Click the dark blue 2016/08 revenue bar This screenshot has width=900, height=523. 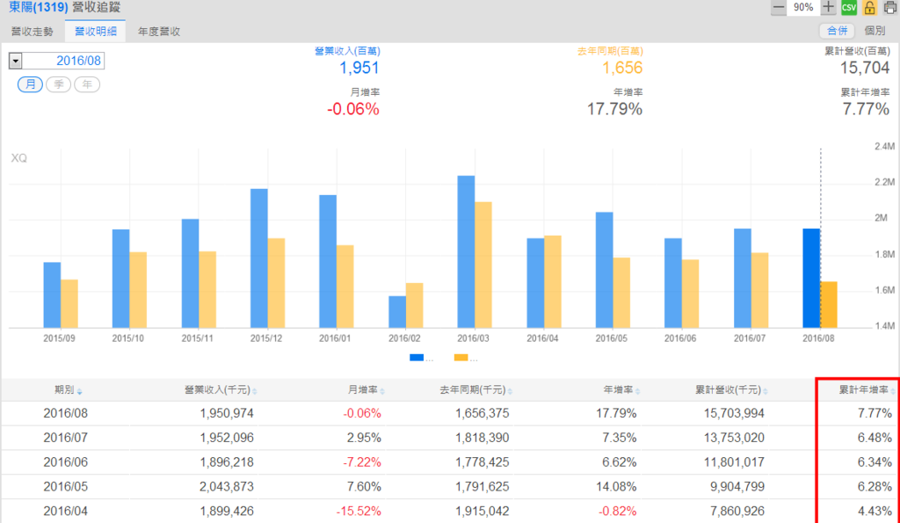point(811,279)
